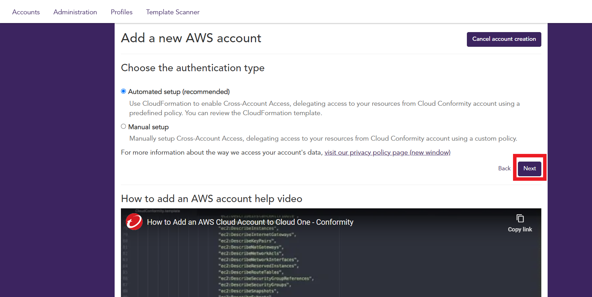Open the Administration menu

coord(75,12)
